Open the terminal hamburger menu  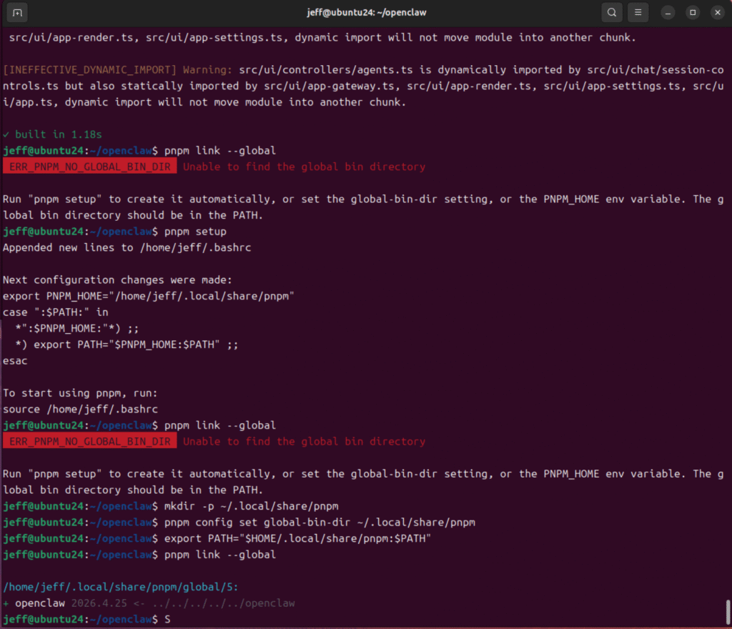(x=638, y=12)
